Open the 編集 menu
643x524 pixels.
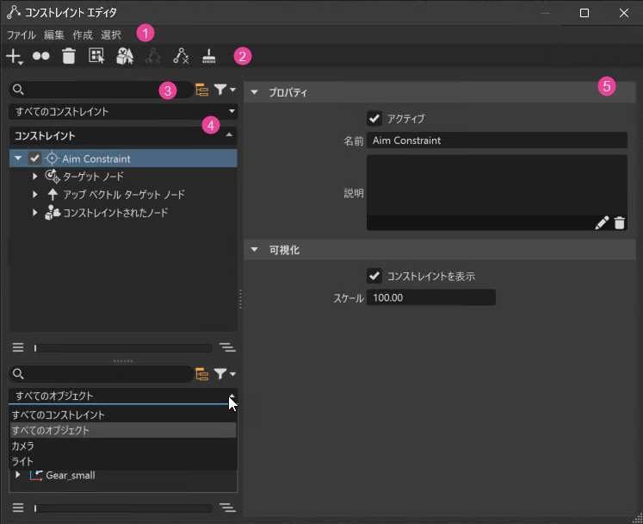click(54, 35)
